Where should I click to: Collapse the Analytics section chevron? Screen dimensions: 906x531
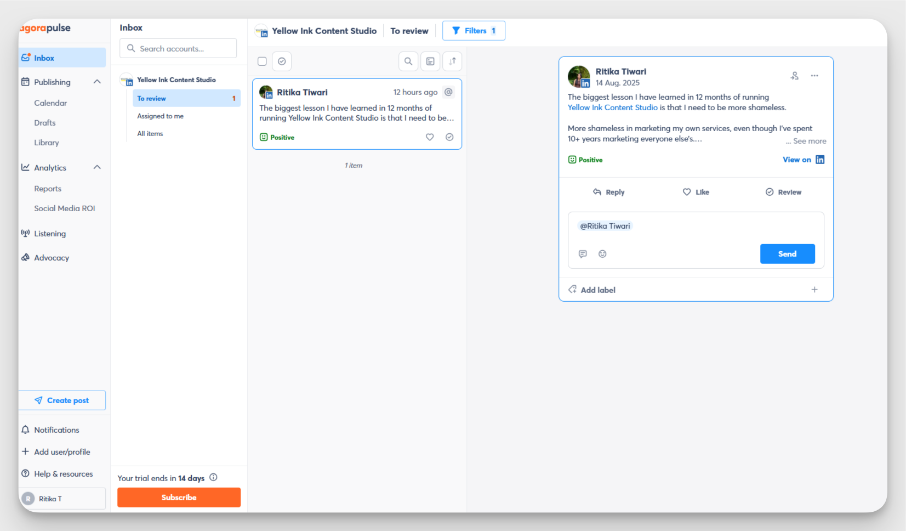tap(97, 167)
